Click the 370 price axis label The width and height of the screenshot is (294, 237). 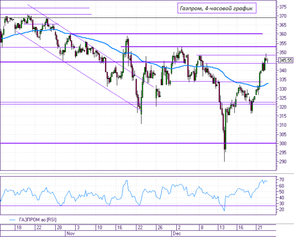tap(283, 16)
